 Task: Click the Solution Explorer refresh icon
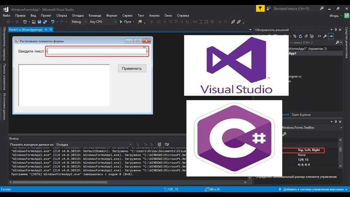300,36
